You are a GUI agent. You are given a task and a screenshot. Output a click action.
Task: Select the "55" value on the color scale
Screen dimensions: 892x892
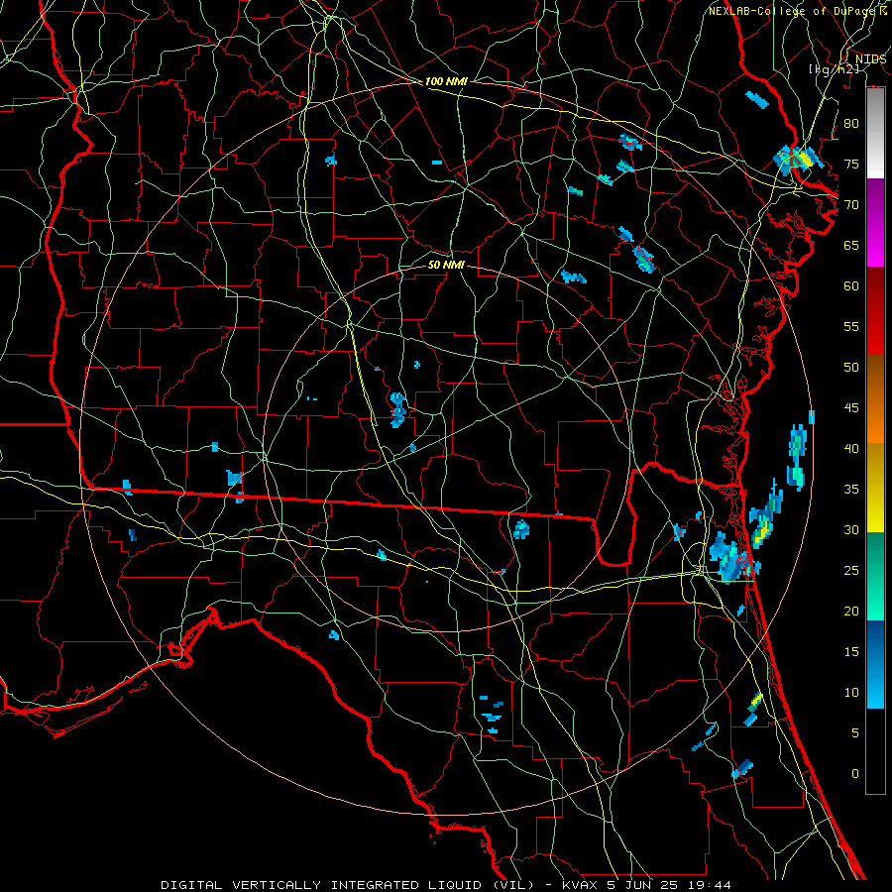click(x=851, y=326)
